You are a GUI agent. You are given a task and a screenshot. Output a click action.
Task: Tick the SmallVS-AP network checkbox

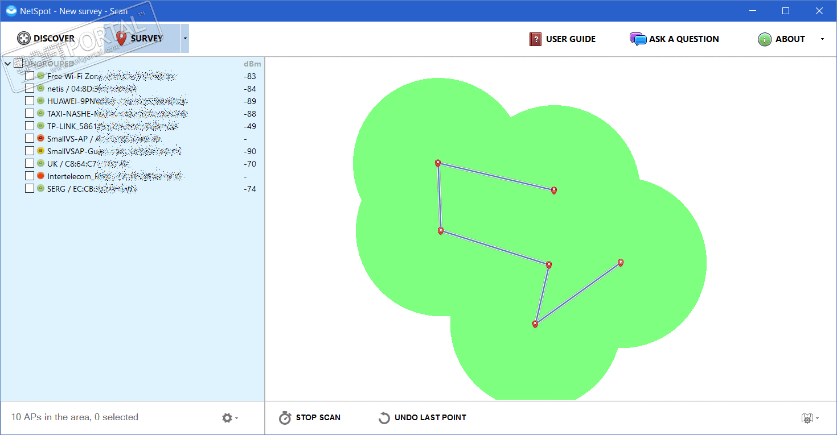tap(30, 139)
